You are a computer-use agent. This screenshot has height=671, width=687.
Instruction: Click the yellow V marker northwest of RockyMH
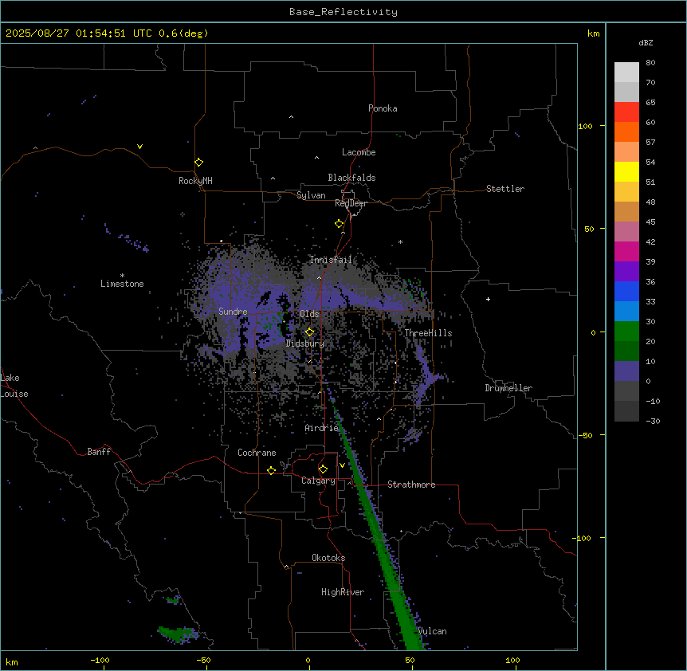click(x=139, y=147)
